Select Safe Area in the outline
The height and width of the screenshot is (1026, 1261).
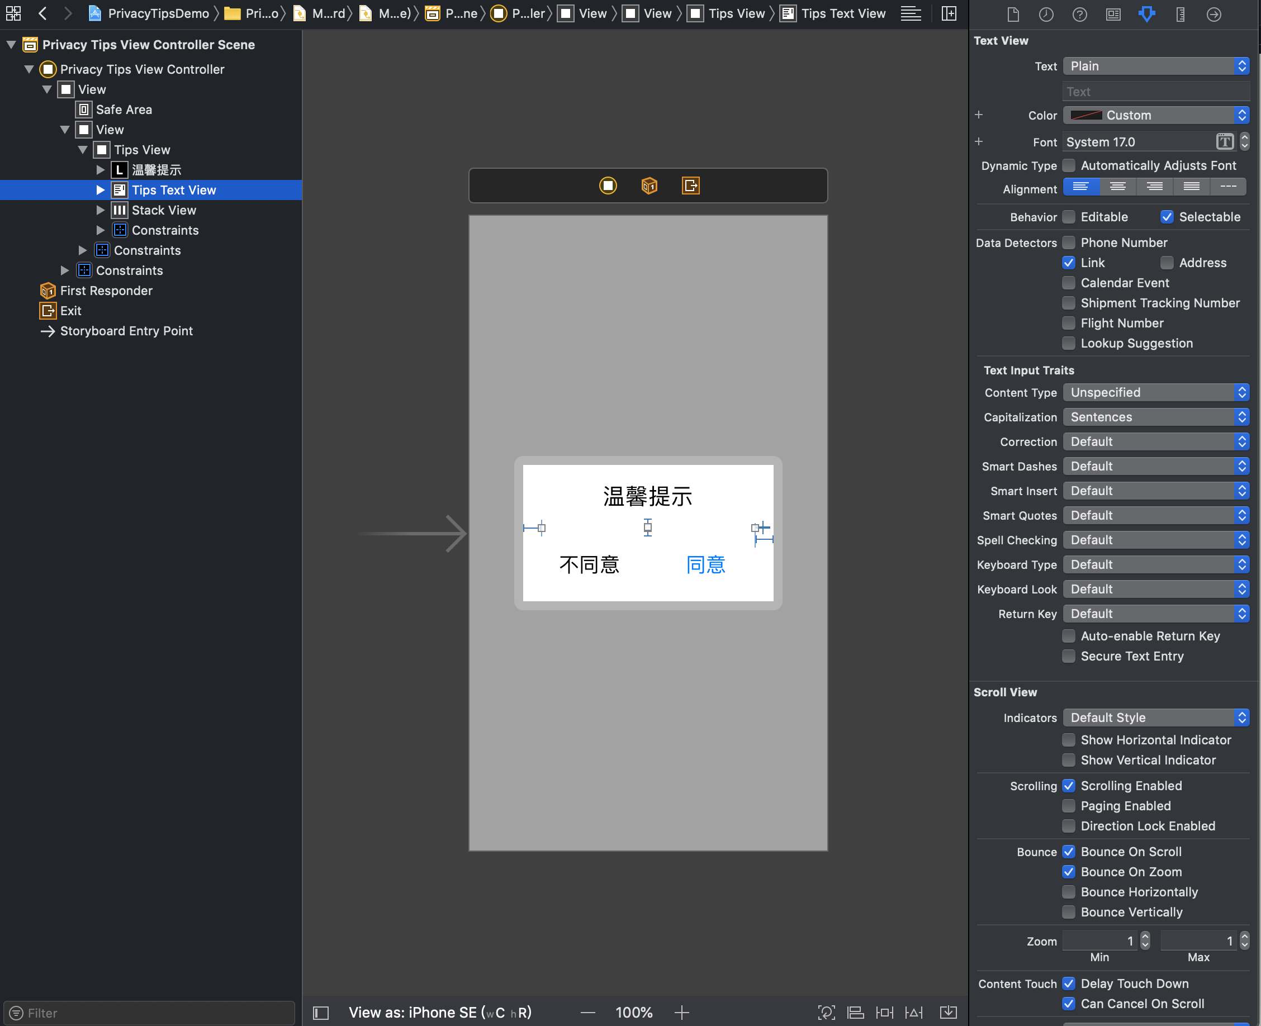(x=124, y=110)
